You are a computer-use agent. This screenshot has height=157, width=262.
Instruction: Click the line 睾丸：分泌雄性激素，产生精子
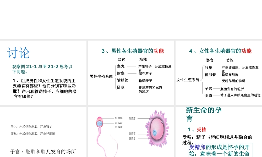coord(32,126)
